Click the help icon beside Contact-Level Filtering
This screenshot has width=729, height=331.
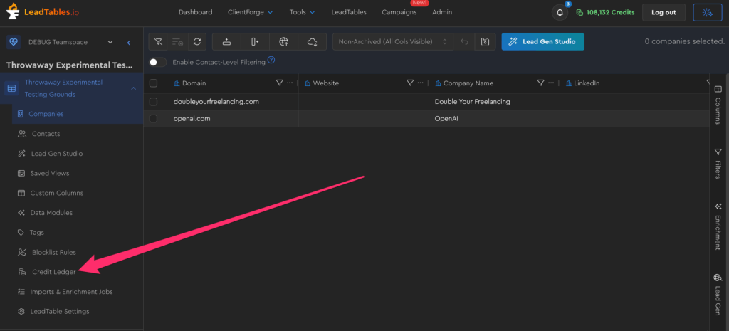(x=271, y=61)
